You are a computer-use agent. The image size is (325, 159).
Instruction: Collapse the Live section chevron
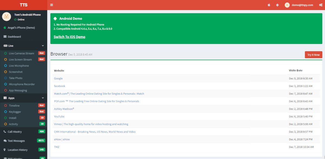point(43,46)
